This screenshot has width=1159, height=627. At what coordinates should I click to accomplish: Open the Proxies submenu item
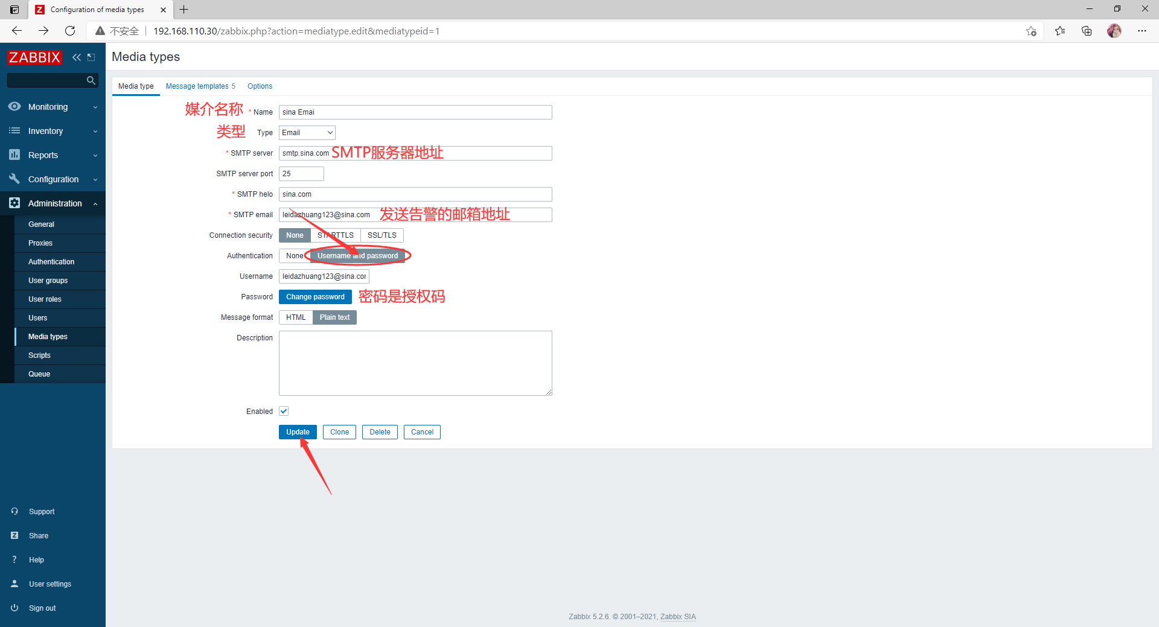(x=60, y=243)
